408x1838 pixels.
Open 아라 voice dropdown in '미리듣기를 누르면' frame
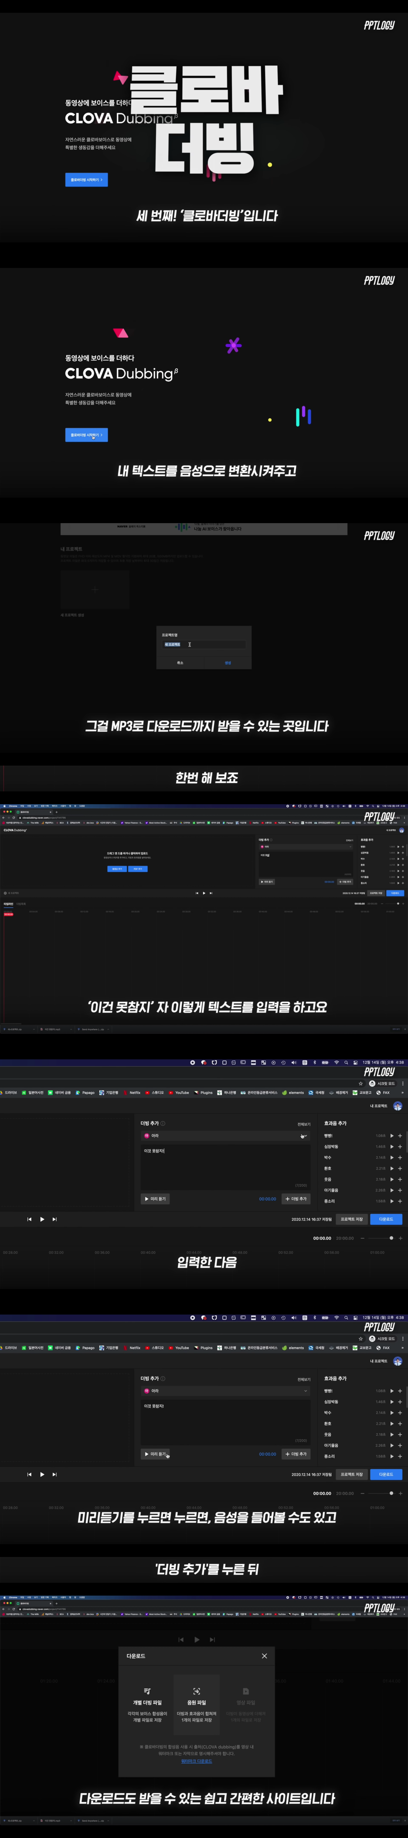[x=225, y=1391]
